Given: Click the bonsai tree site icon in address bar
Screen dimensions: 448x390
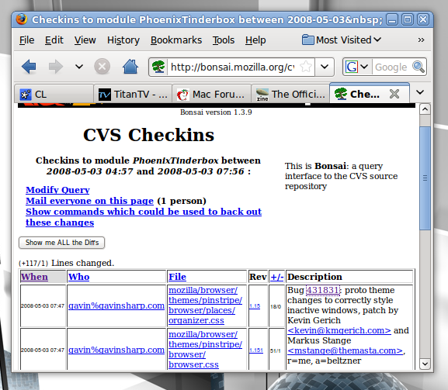Looking at the screenshot, I should pos(158,67).
